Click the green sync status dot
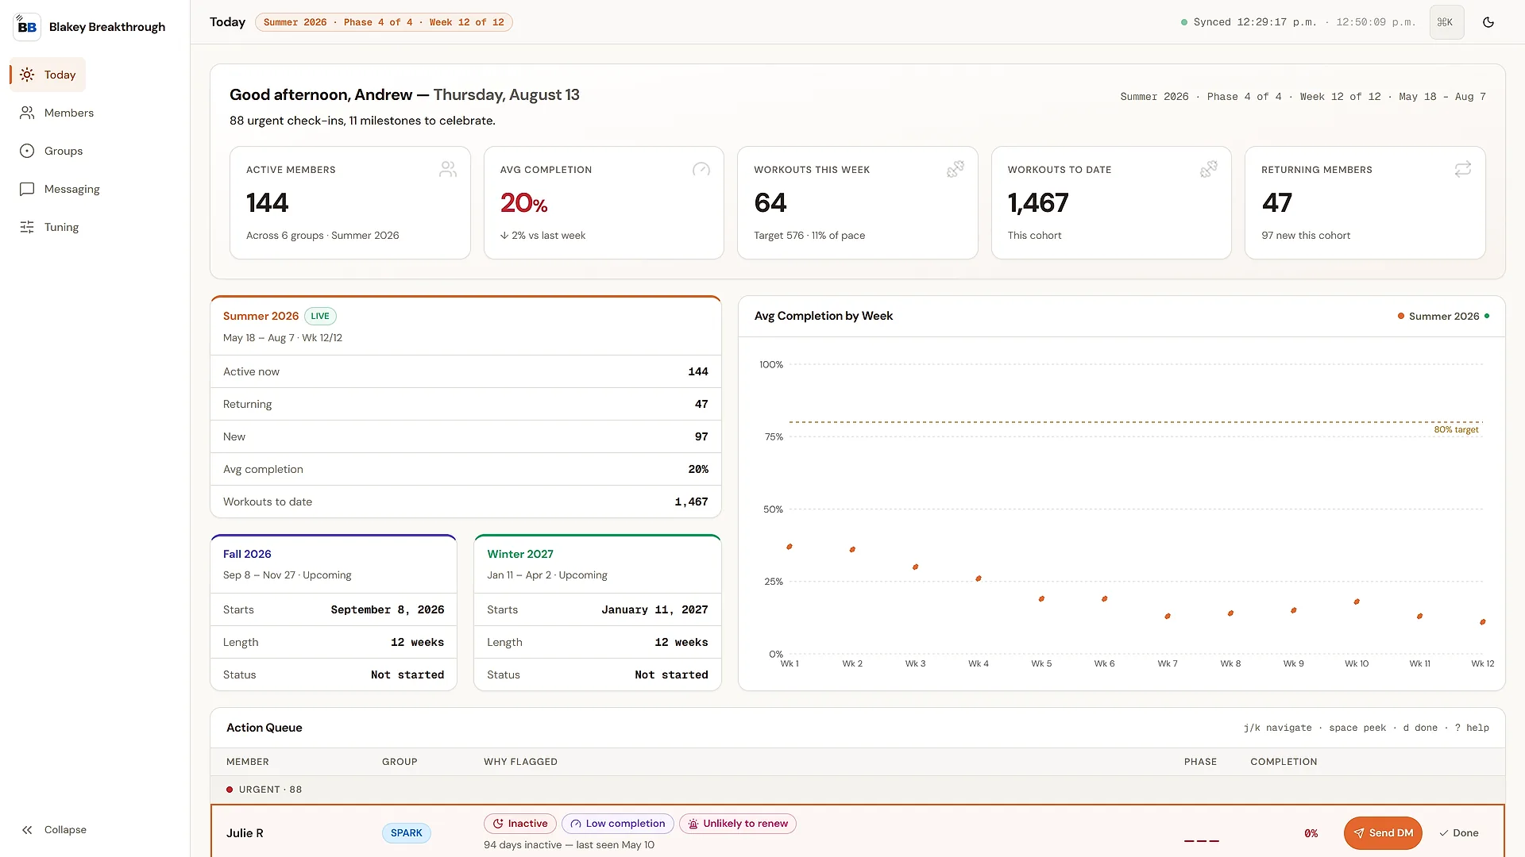The height and width of the screenshot is (857, 1525). (1184, 22)
